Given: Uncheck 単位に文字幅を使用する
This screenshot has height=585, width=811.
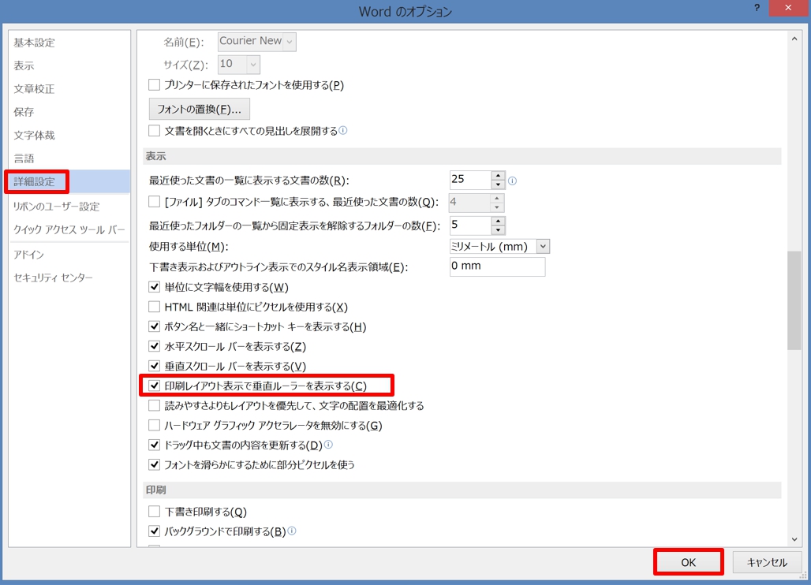Looking at the screenshot, I should [154, 287].
